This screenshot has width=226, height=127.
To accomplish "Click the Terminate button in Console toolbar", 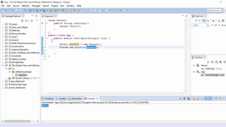I will (x=180, y=98).
